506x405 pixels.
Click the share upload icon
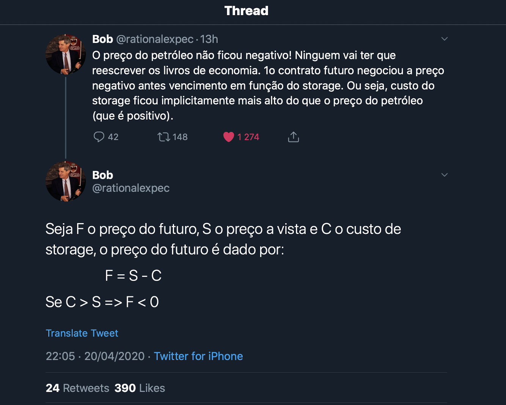[293, 137]
